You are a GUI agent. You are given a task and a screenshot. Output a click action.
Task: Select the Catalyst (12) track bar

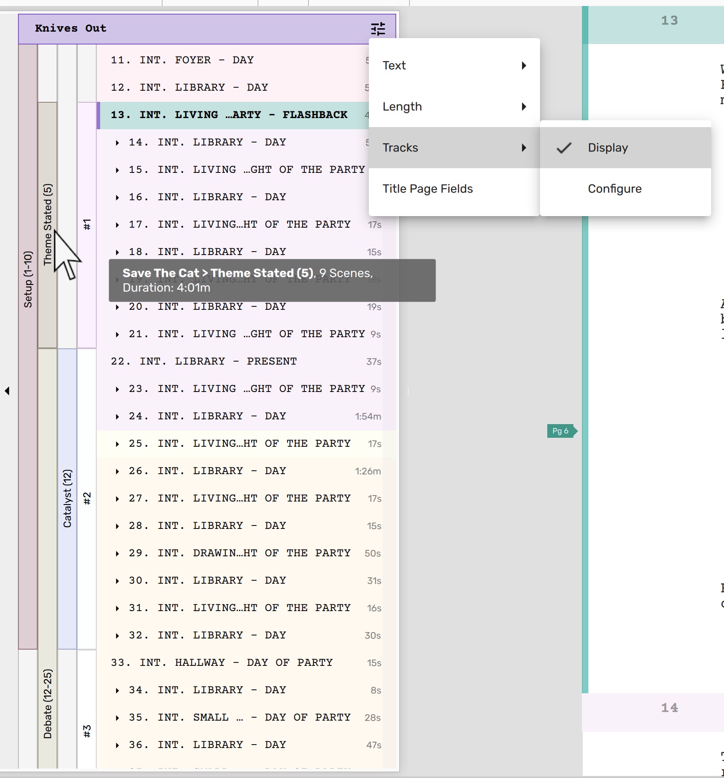[67, 499]
